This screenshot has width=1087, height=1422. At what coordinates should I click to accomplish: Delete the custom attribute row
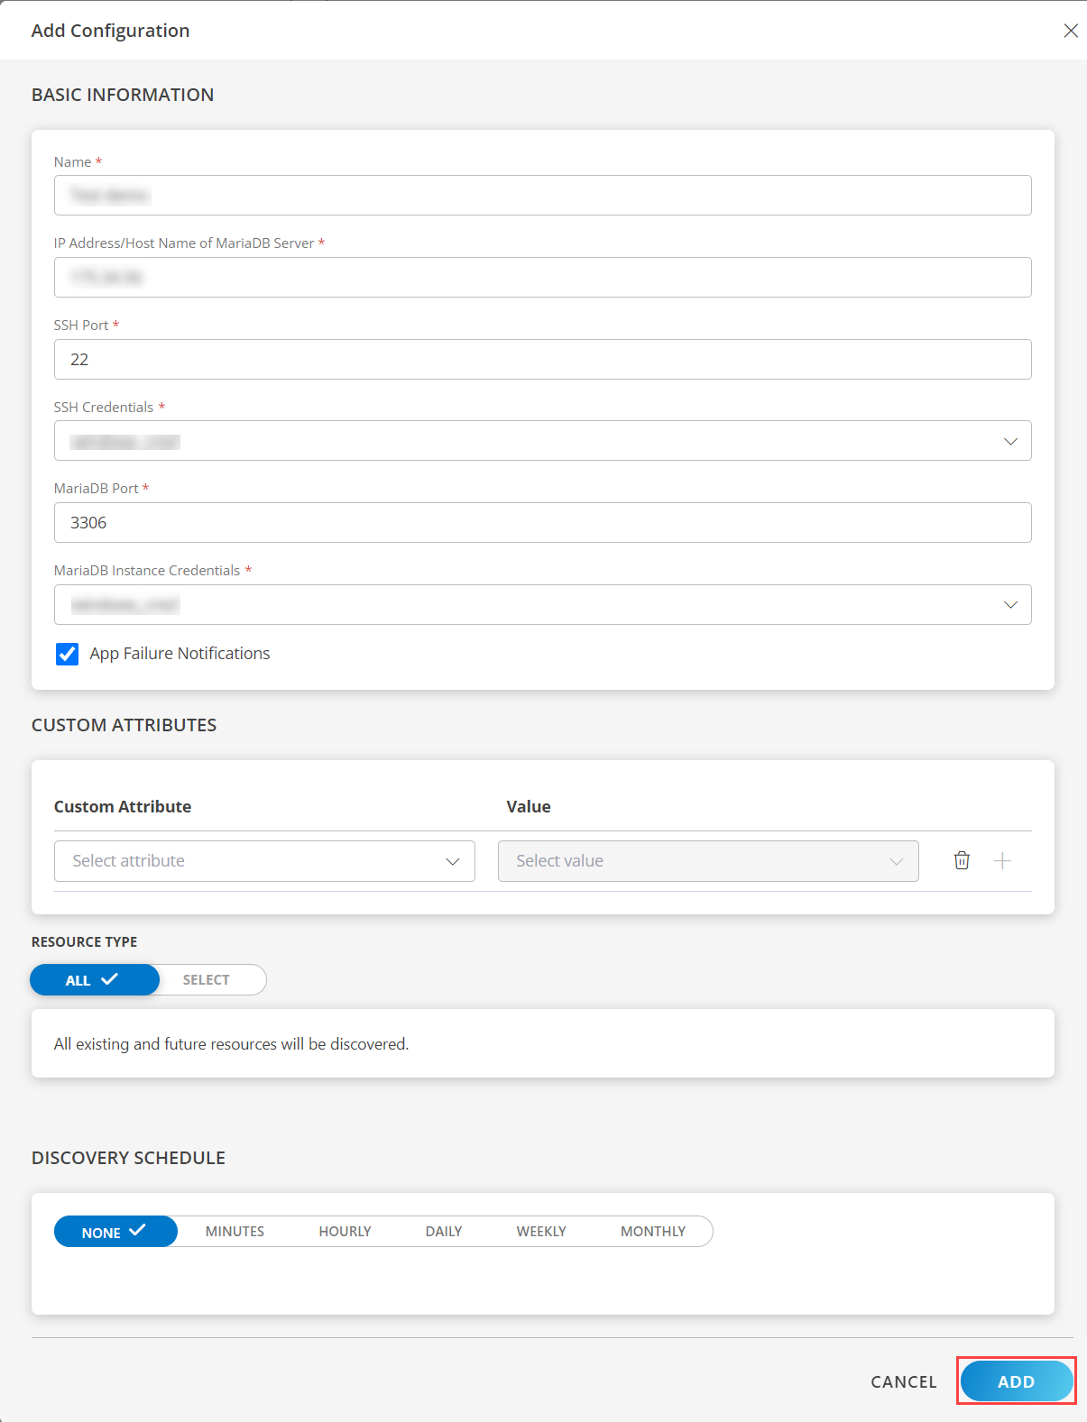[x=962, y=860]
